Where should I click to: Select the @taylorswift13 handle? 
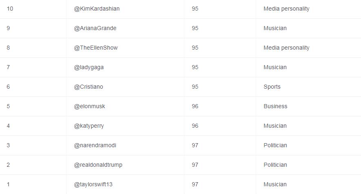[x=93, y=184]
